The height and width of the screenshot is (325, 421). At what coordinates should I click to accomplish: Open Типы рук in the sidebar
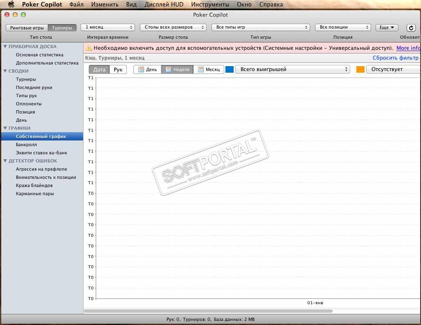pyautogui.click(x=26, y=96)
